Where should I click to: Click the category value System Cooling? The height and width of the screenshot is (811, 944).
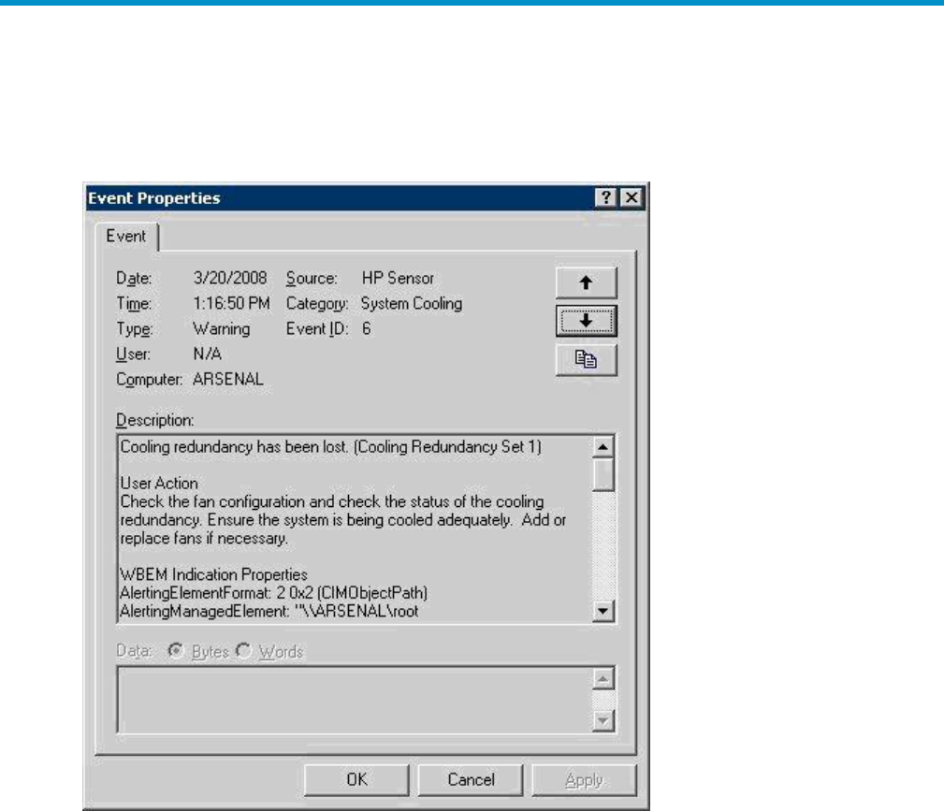coord(412,303)
